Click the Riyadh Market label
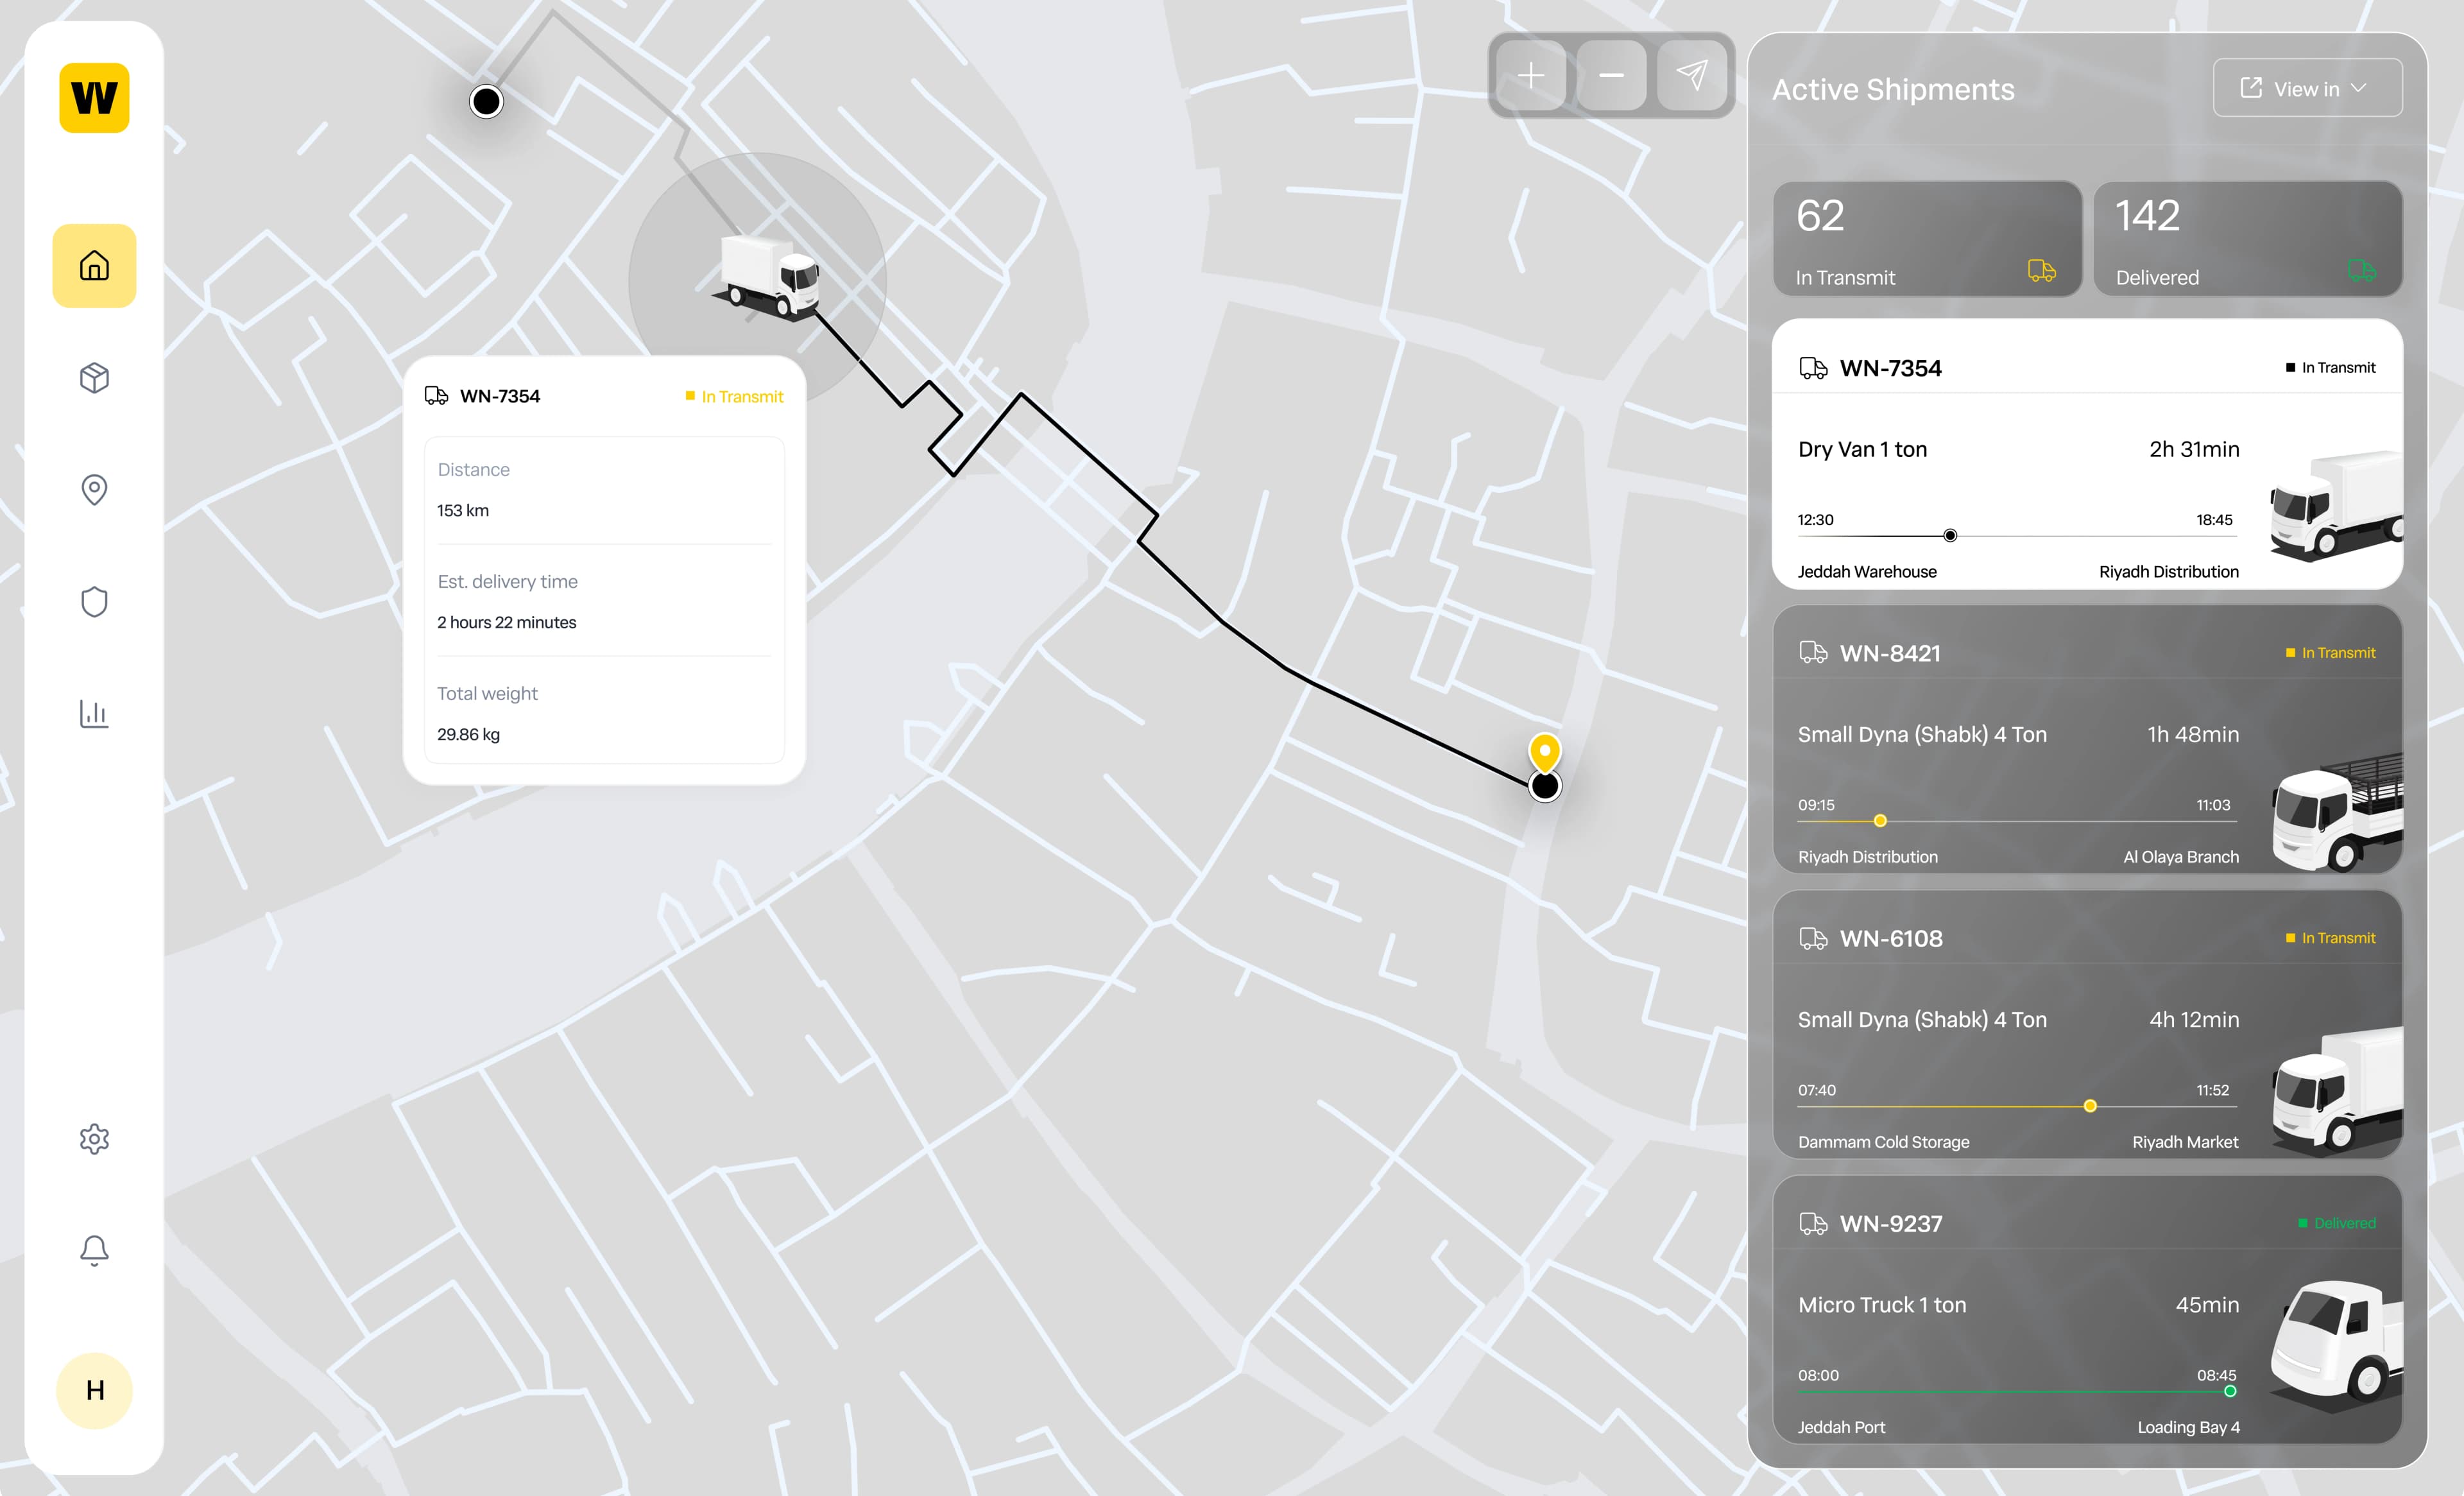Image resolution: width=2464 pixels, height=1496 pixels. tap(2185, 1142)
